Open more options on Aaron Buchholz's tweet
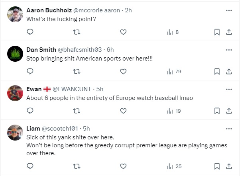240x176 pixels. [229, 10]
